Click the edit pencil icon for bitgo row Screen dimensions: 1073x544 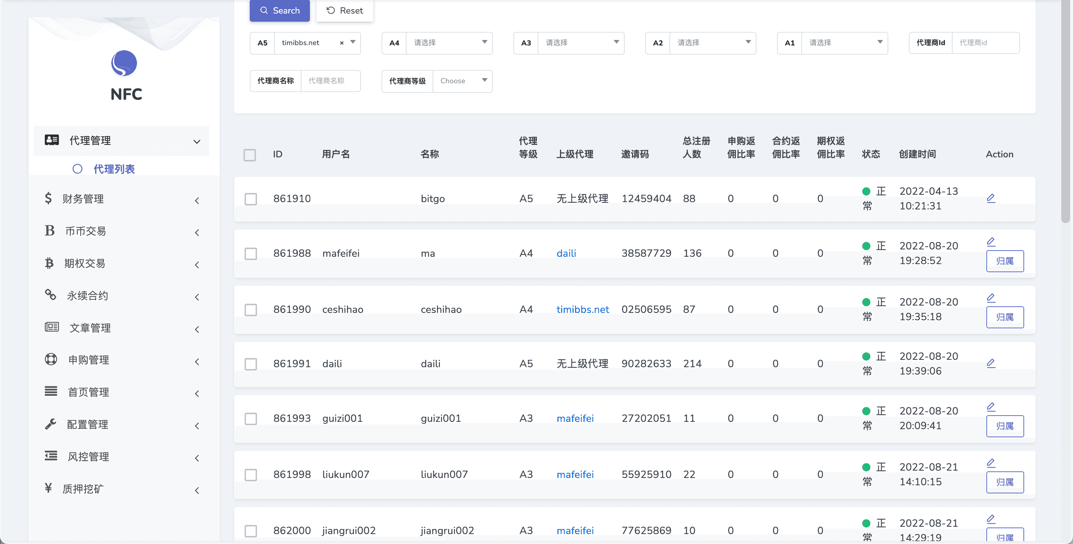pos(990,198)
